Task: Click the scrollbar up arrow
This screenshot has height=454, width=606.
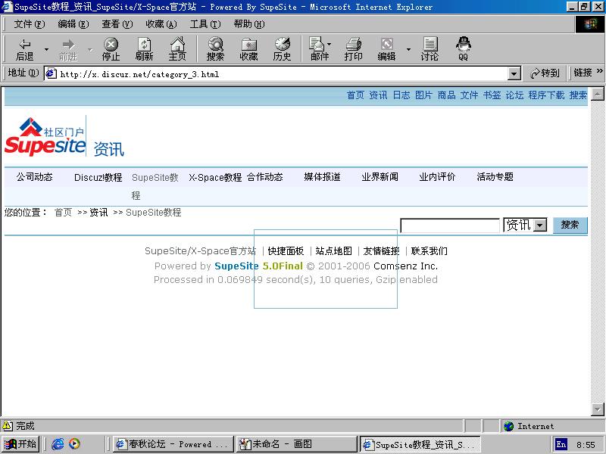Action: (597, 94)
